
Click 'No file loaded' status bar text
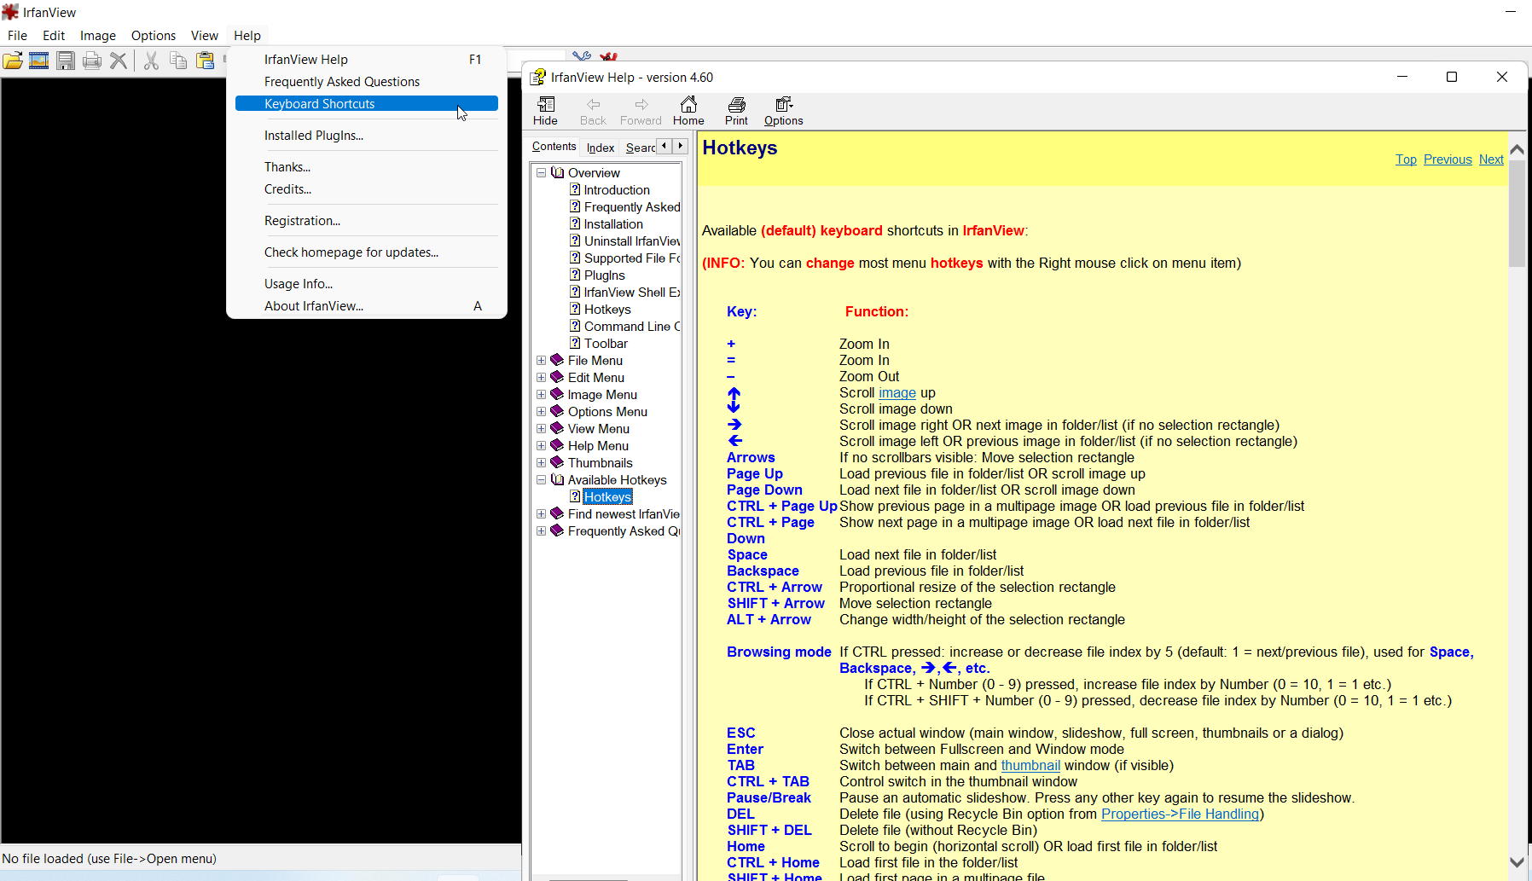tap(109, 859)
